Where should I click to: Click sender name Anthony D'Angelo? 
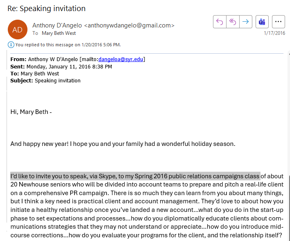pyautogui.click(x=57, y=25)
